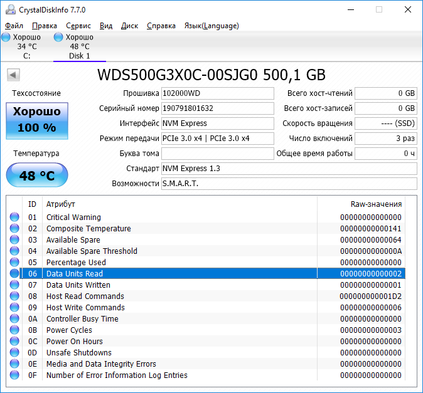Select the Disk 1 status orb
Image resolution: width=423 pixels, height=393 pixels.
58,38
